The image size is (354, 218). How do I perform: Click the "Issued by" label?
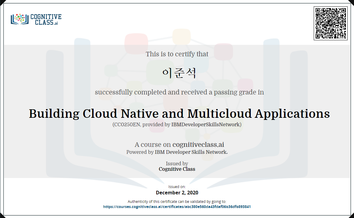[177, 163]
